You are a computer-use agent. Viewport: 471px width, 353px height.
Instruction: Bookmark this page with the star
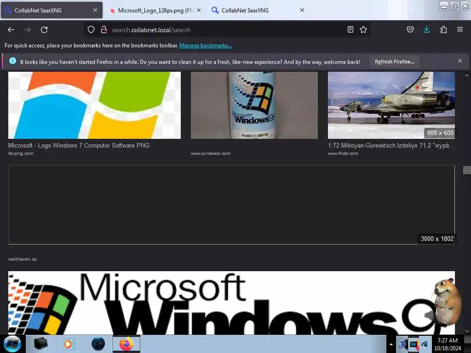(x=363, y=29)
